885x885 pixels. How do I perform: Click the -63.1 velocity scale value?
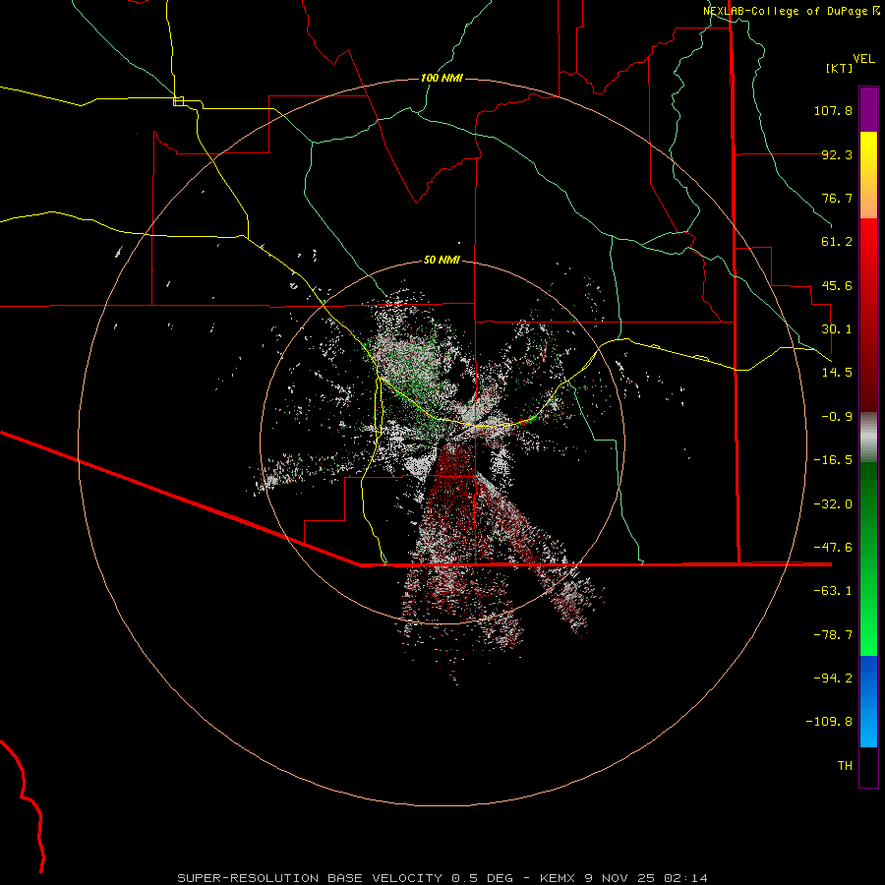tap(833, 591)
